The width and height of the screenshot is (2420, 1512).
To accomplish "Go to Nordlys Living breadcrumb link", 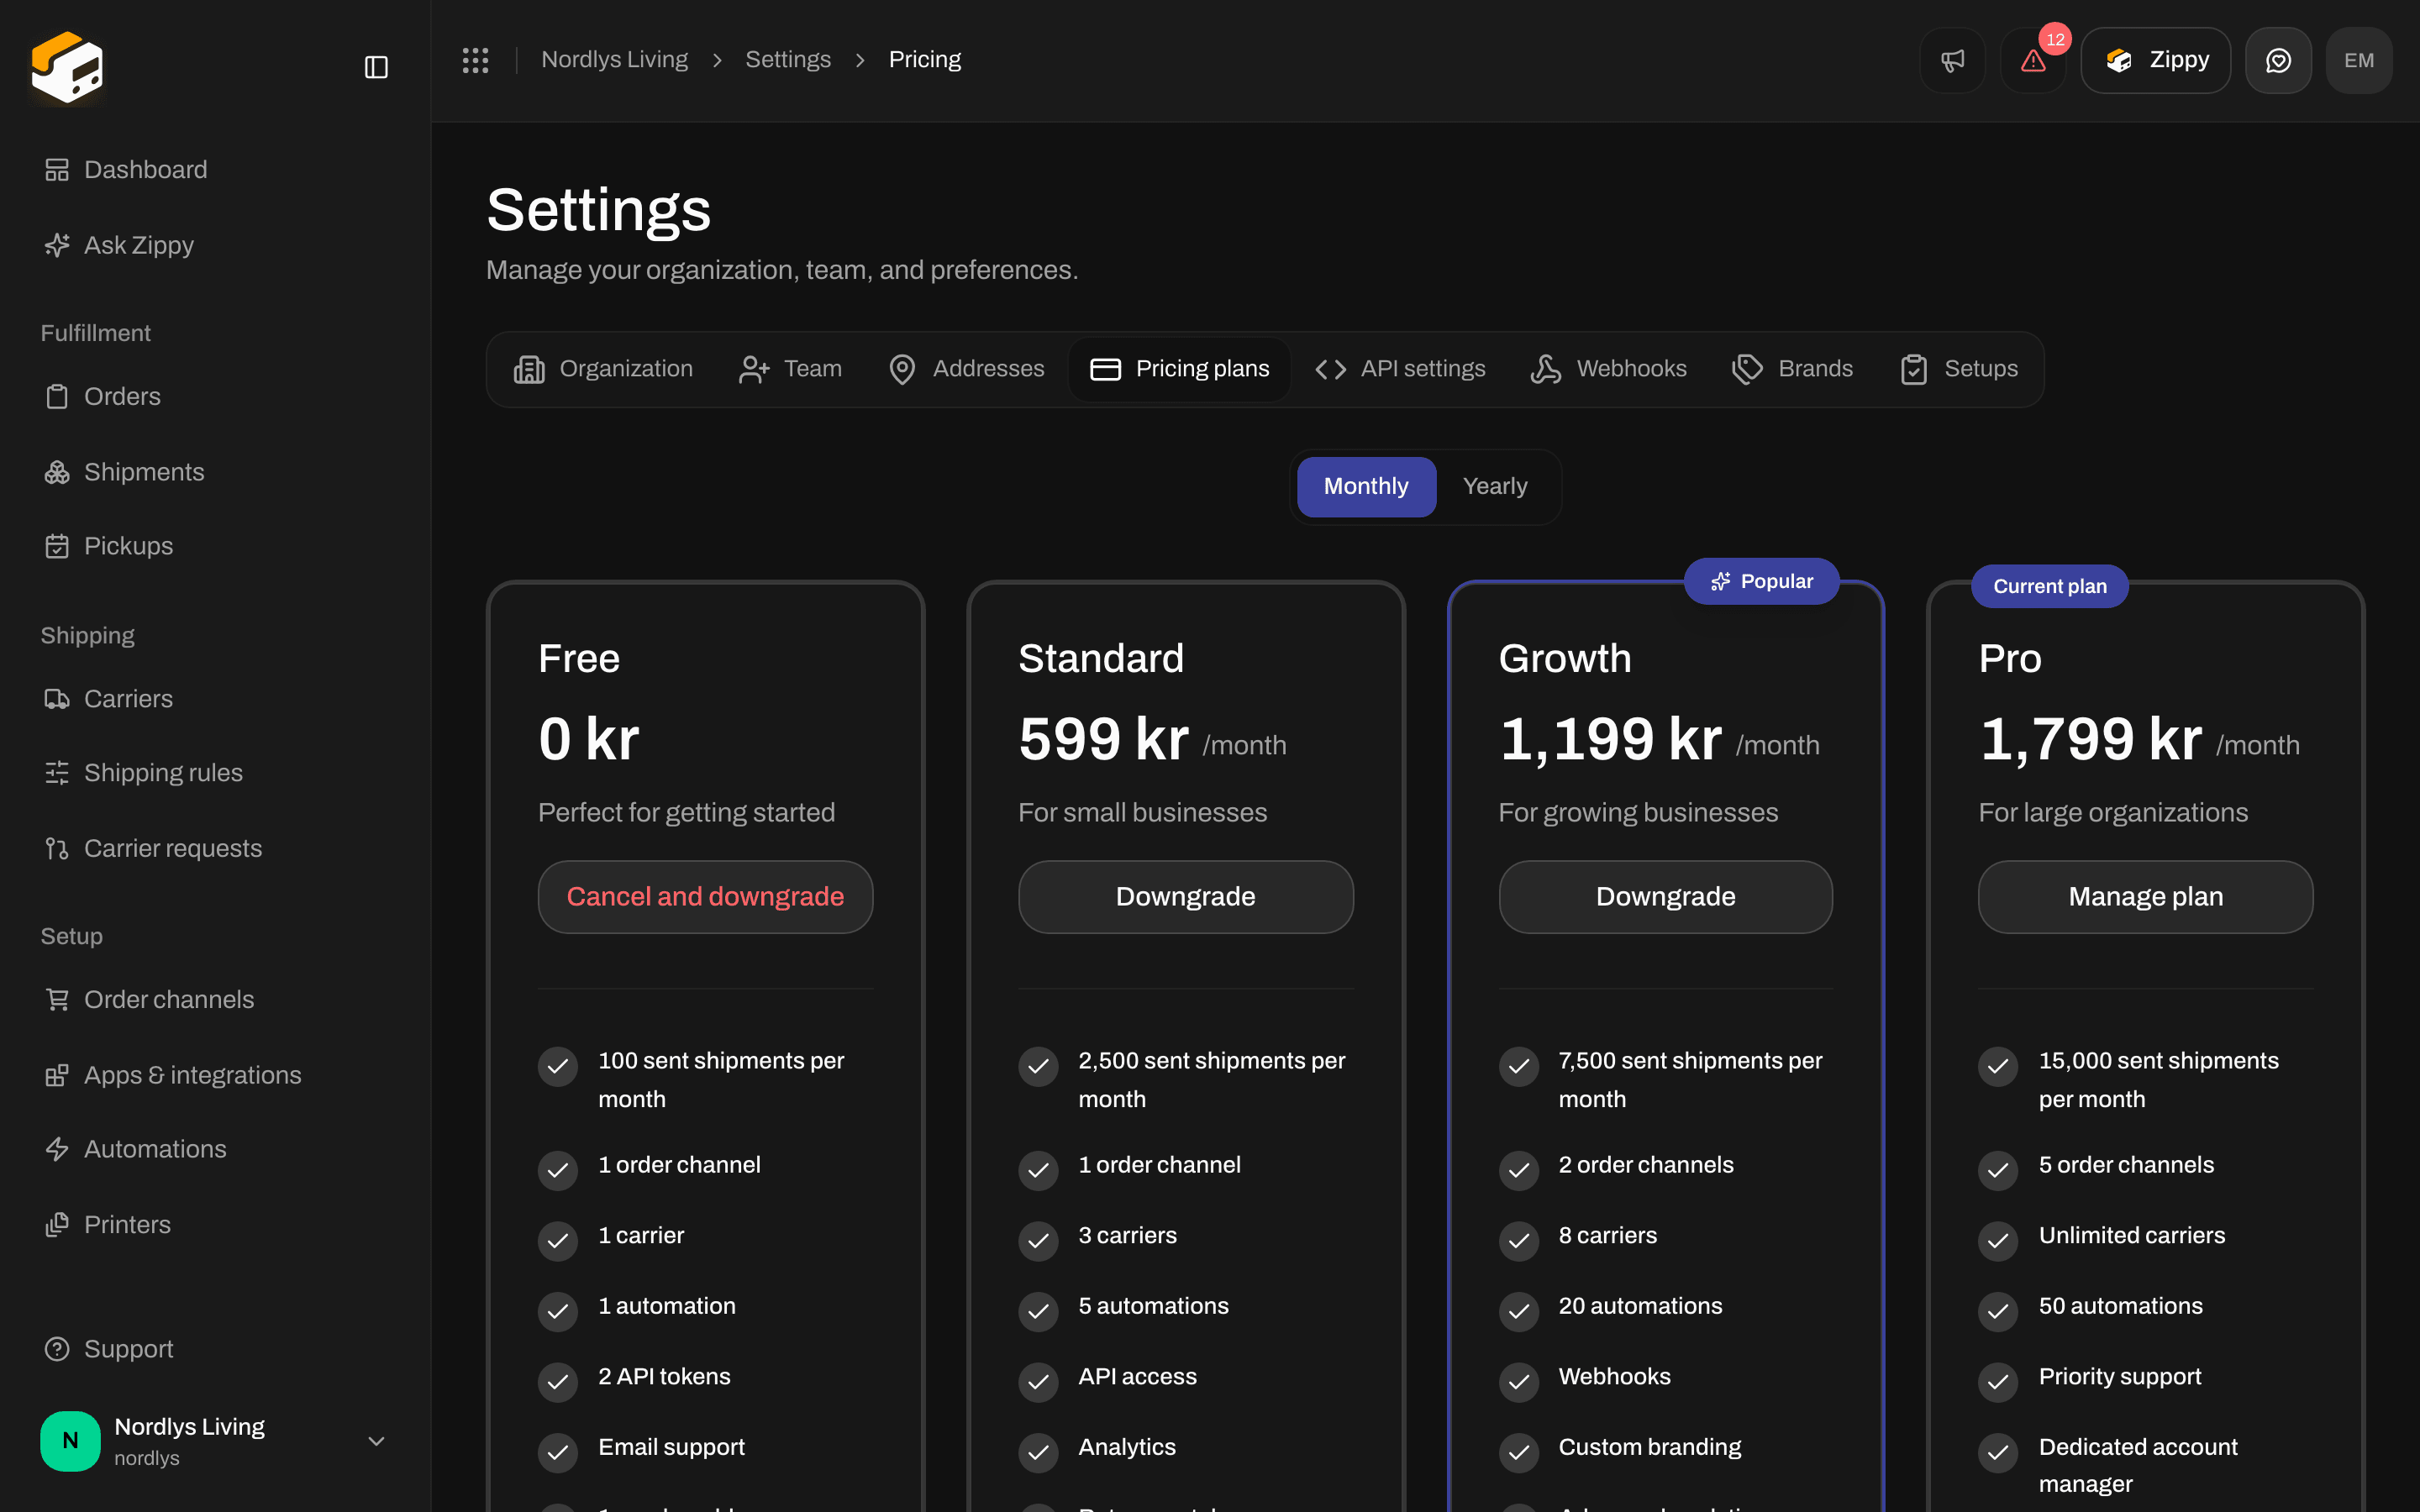I will (614, 60).
